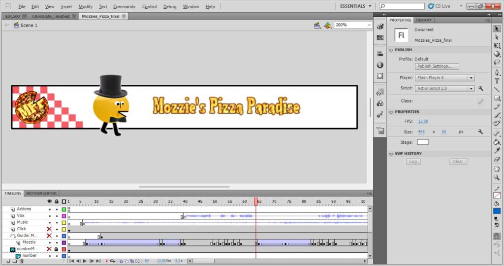Screen dimensions: 504x266
Task: Select the Hand tool
Action: pyautogui.click(x=497, y=169)
